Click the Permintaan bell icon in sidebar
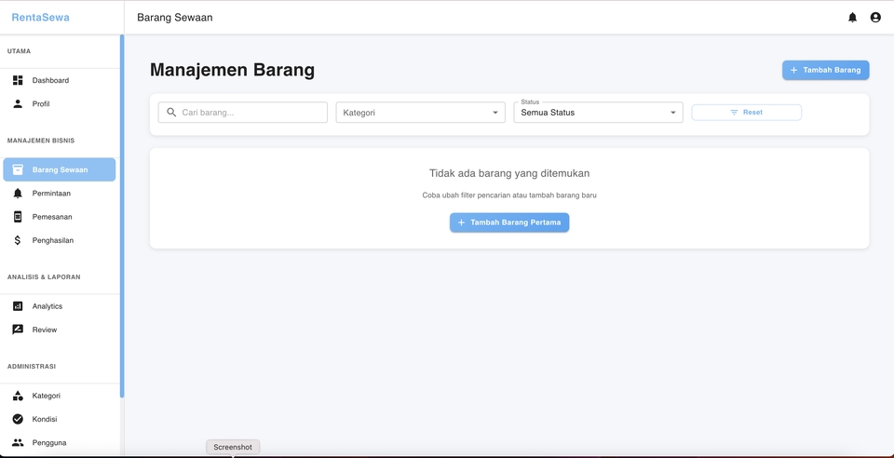This screenshot has width=894, height=458. click(18, 194)
